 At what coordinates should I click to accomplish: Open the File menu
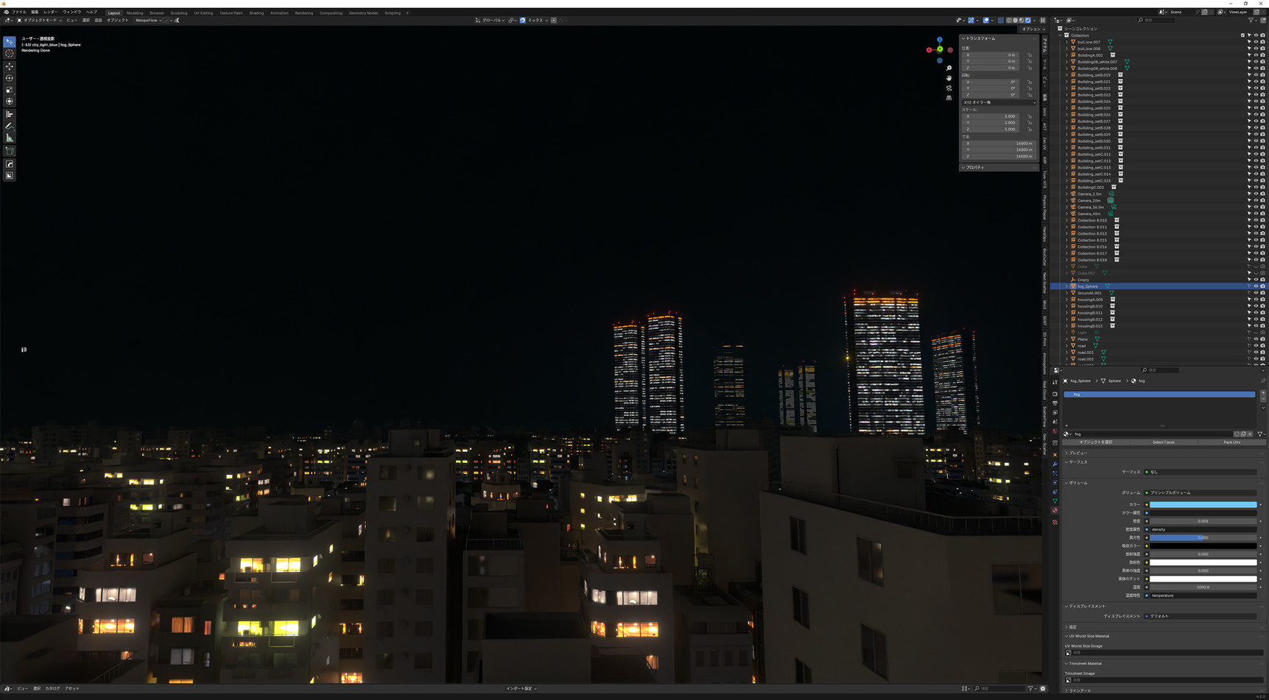(x=18, y=13)
